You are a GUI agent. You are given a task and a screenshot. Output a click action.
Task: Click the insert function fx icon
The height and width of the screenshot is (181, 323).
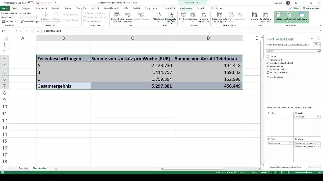(38, 31)
